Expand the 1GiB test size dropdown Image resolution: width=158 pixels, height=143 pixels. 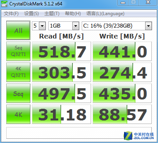(x=63, y=26)
